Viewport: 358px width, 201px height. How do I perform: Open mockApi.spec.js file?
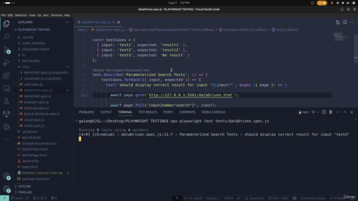click(x=36, y=108)
